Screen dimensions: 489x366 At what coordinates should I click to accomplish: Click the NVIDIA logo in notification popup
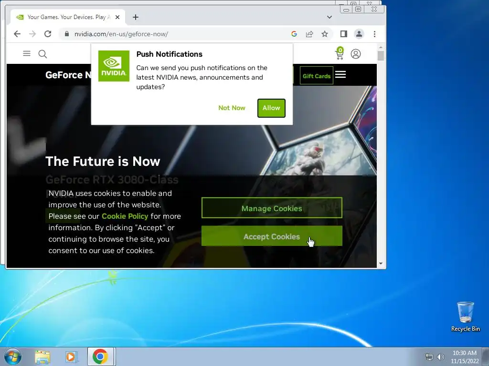tap(114, 66)
